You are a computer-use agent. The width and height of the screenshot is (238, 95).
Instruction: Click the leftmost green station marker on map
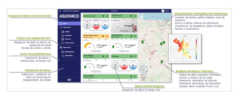pos(142,42)
